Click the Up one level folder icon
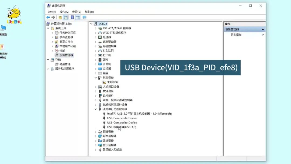Image resolution: width=291 pixels, height=164 pixels. coord(60,17)
